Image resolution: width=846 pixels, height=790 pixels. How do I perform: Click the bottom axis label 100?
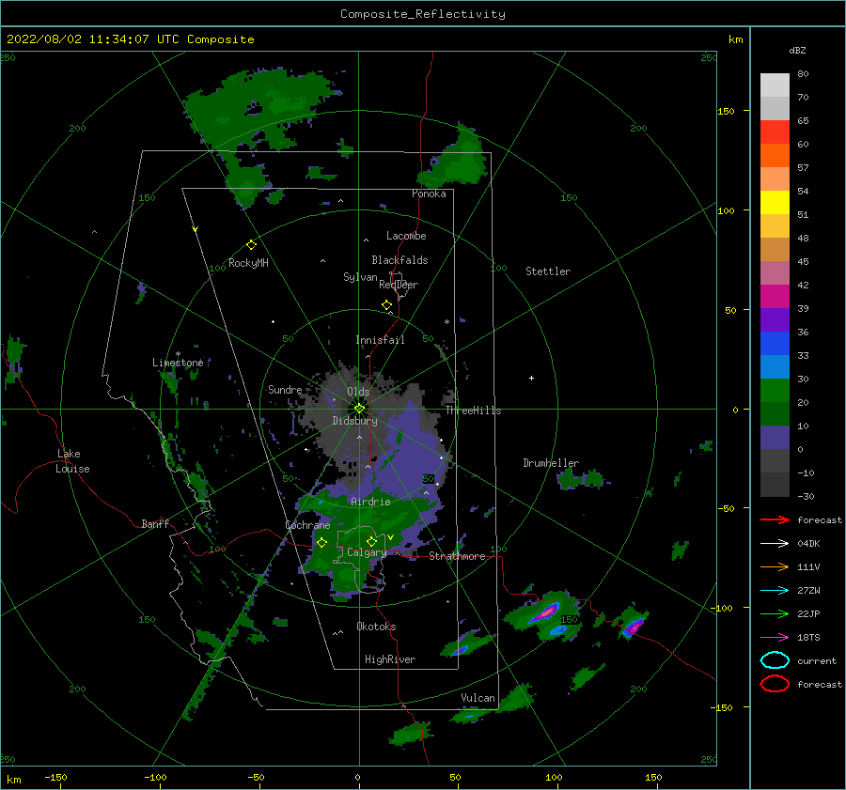554,777
